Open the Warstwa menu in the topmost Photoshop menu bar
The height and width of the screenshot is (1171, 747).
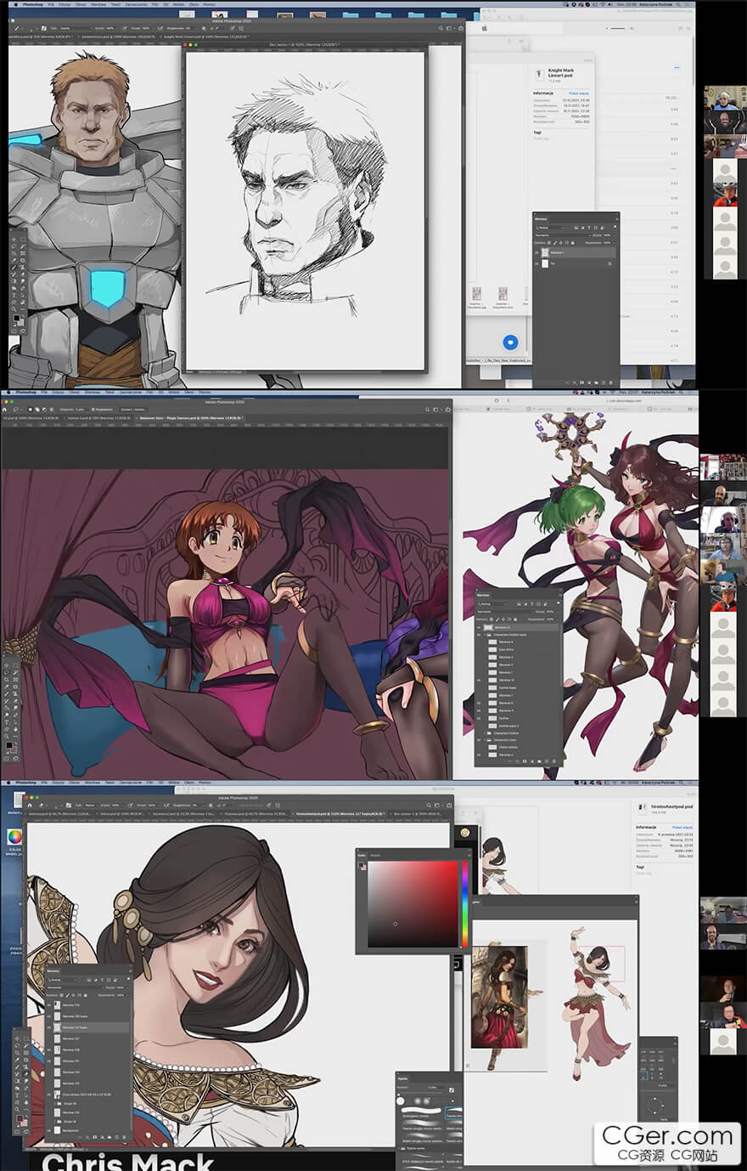click(98, 3)
